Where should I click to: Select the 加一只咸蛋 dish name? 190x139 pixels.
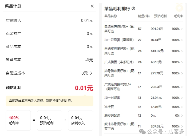click(x=112, y=98)
